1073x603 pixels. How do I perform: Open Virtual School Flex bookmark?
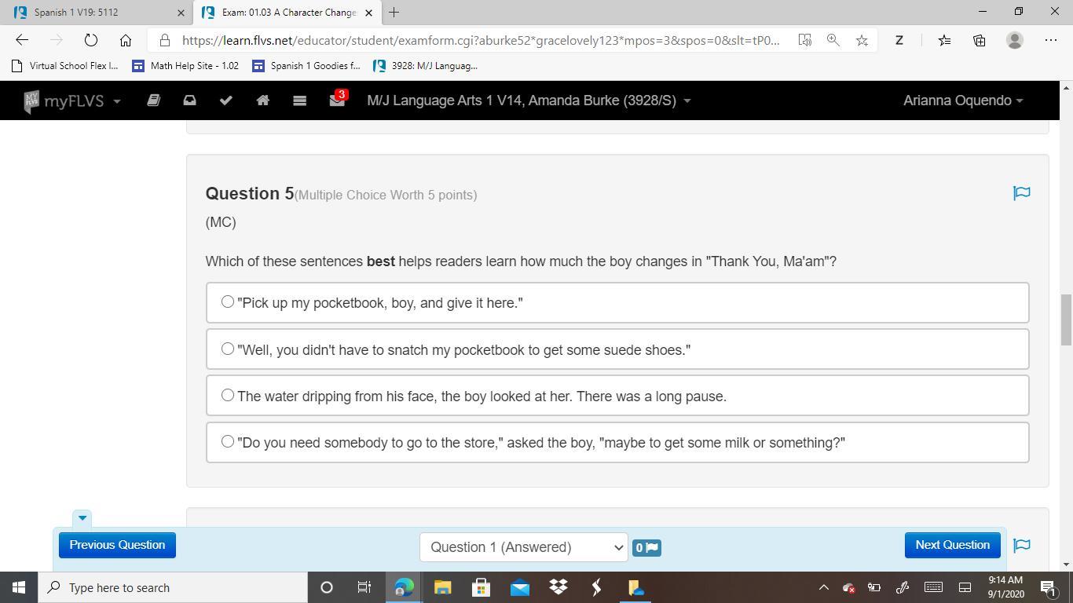point(65,66)
